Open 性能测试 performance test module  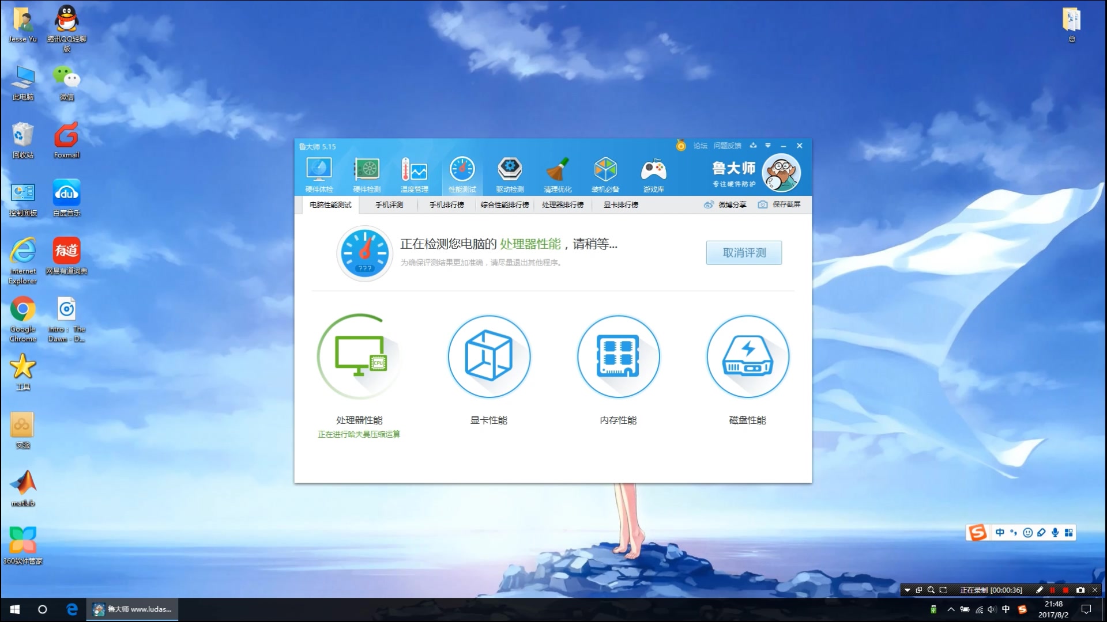click(x=462, y=175)
